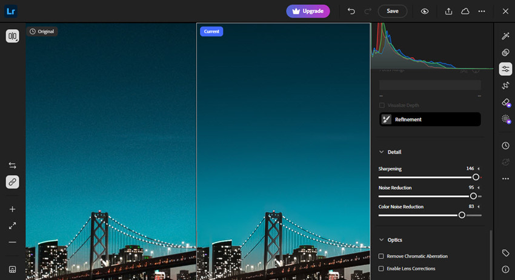Open the three-dot more menu in top bar
Viewport: 515px width, 280px height.
click(482, 11)
